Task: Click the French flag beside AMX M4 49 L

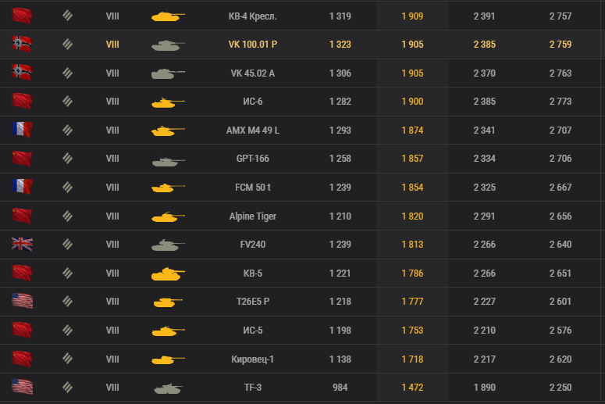Action: pyautogui.click(x=22, y=130)
